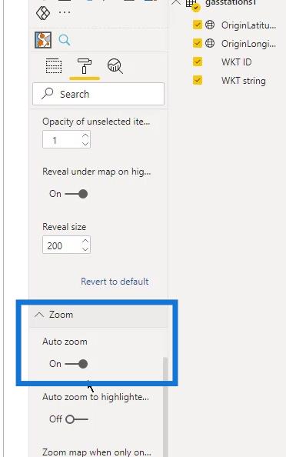
Task: Open the Format paint roller tab
Action: (x=85, y=66)
